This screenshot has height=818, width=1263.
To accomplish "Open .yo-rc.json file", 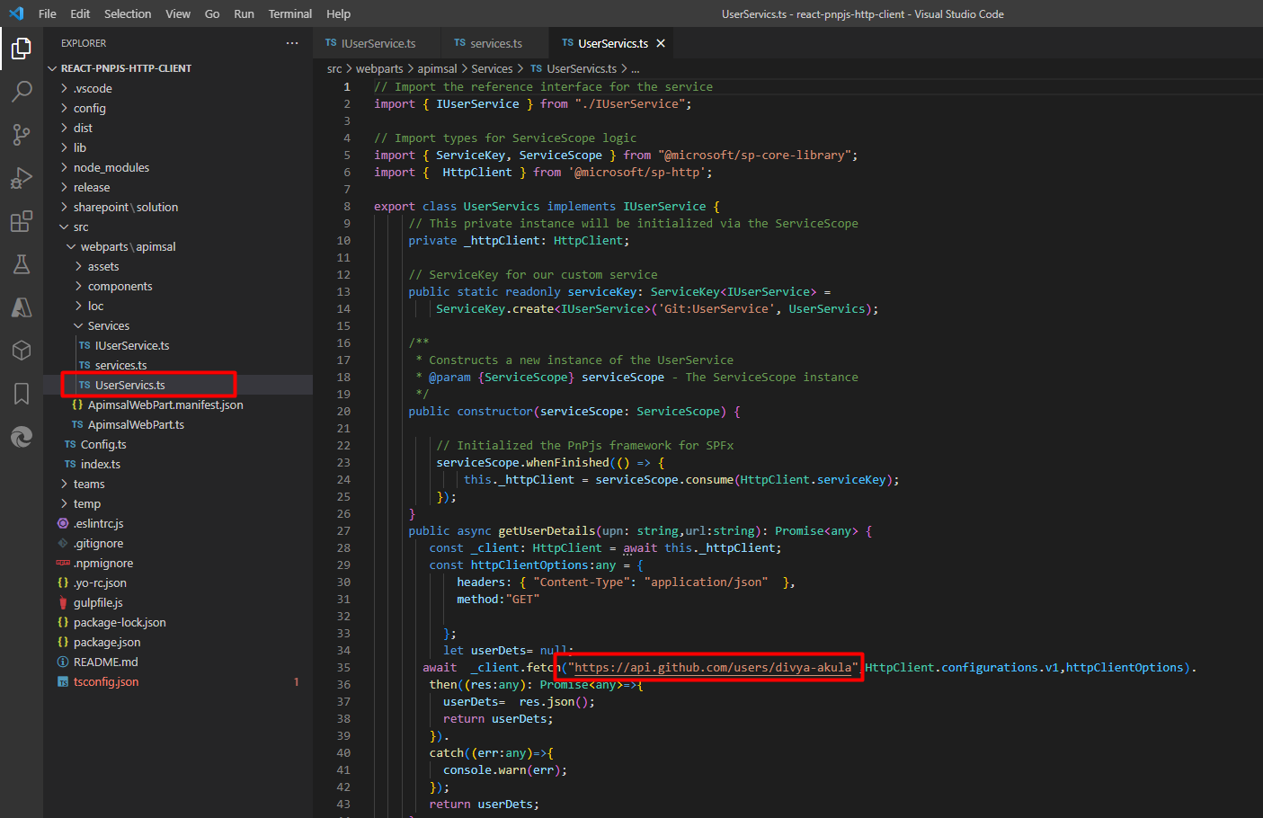I will 178,582.
